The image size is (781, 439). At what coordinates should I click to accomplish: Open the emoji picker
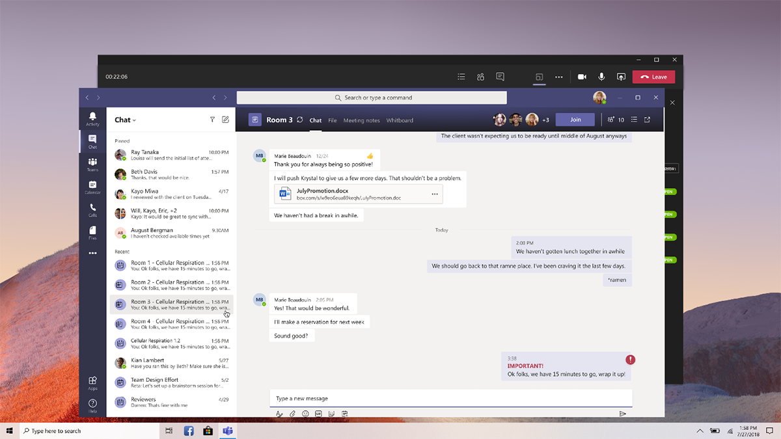point(305,414)
